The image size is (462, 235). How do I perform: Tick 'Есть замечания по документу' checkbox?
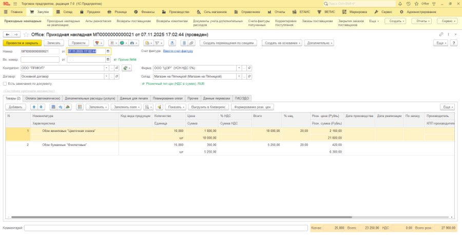tap(5, 84)
